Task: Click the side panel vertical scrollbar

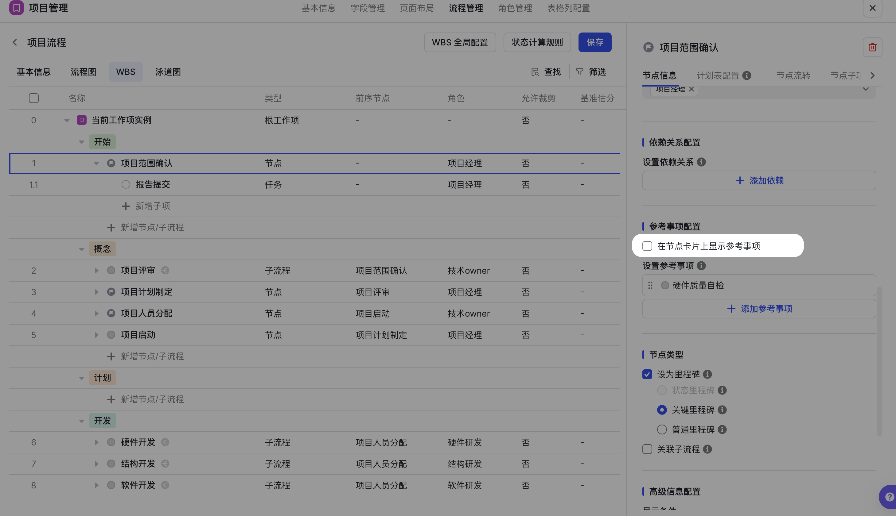Action: click(x=879, y=361)
